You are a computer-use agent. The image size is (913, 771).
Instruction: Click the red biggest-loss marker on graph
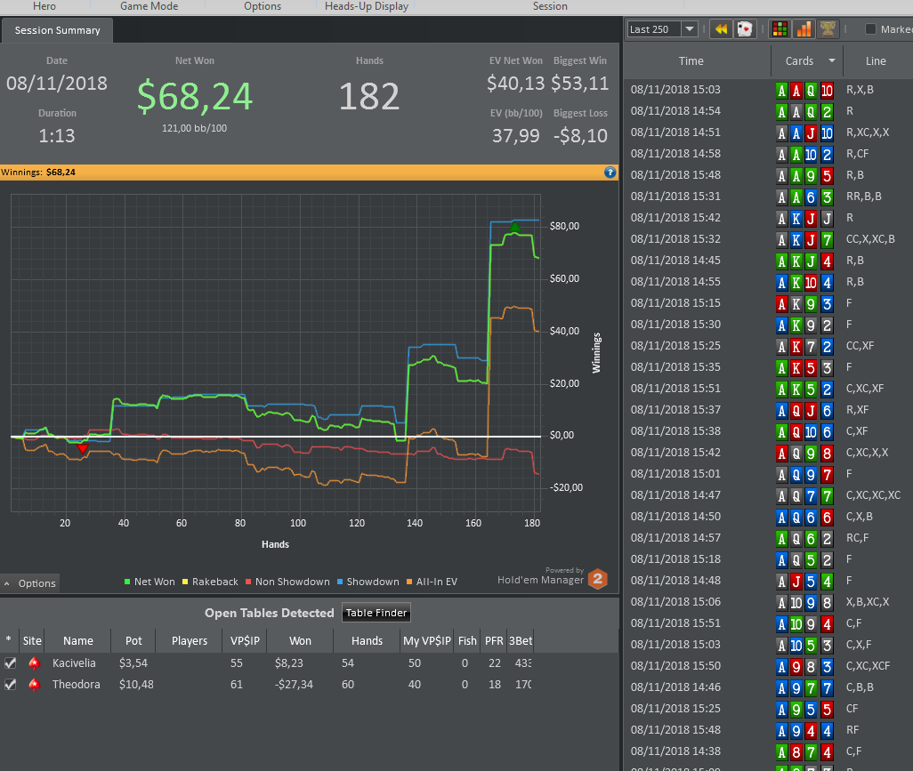82,448
